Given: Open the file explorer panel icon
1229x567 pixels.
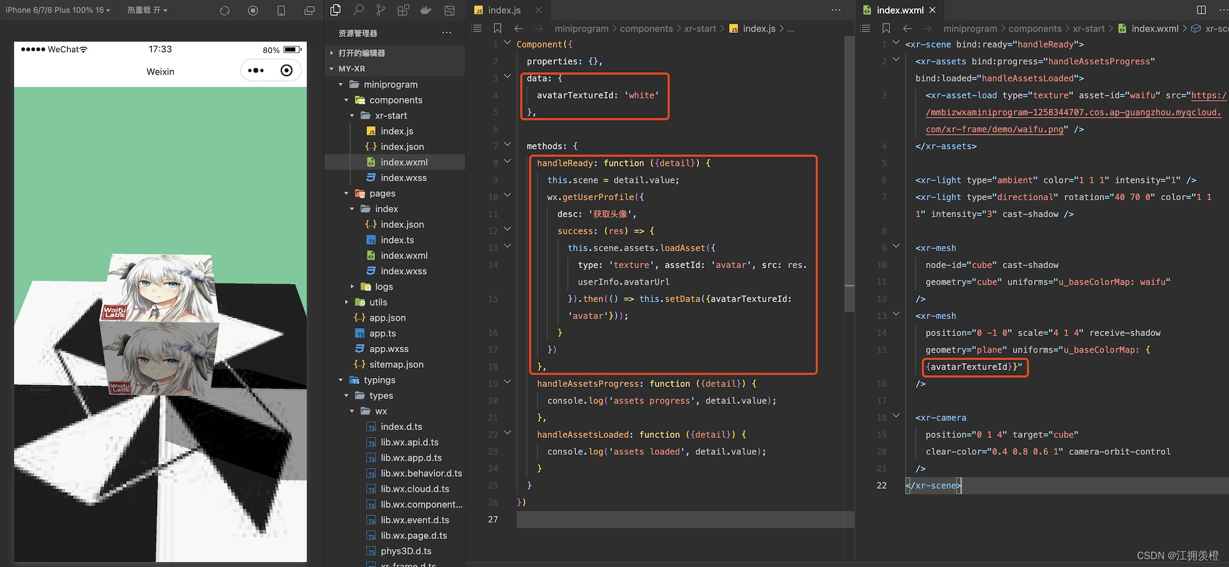Looking at the screenshot, I should click(335, 10).
